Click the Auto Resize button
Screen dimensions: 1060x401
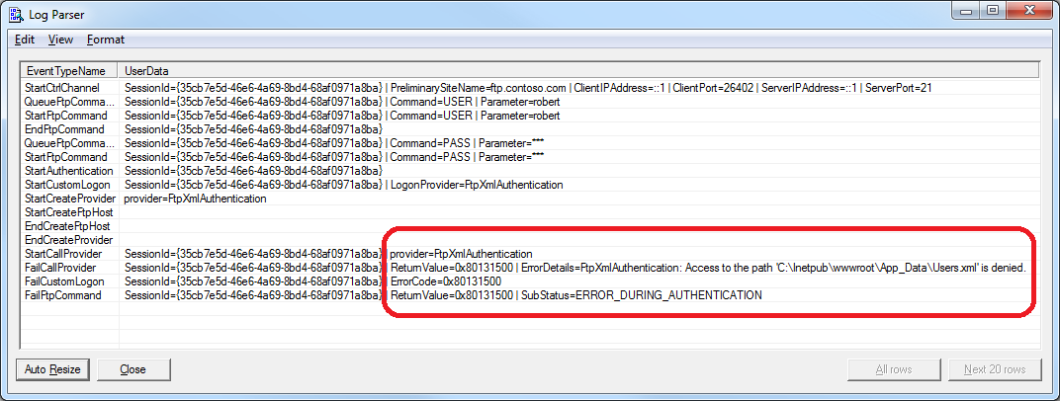(53, 369)
